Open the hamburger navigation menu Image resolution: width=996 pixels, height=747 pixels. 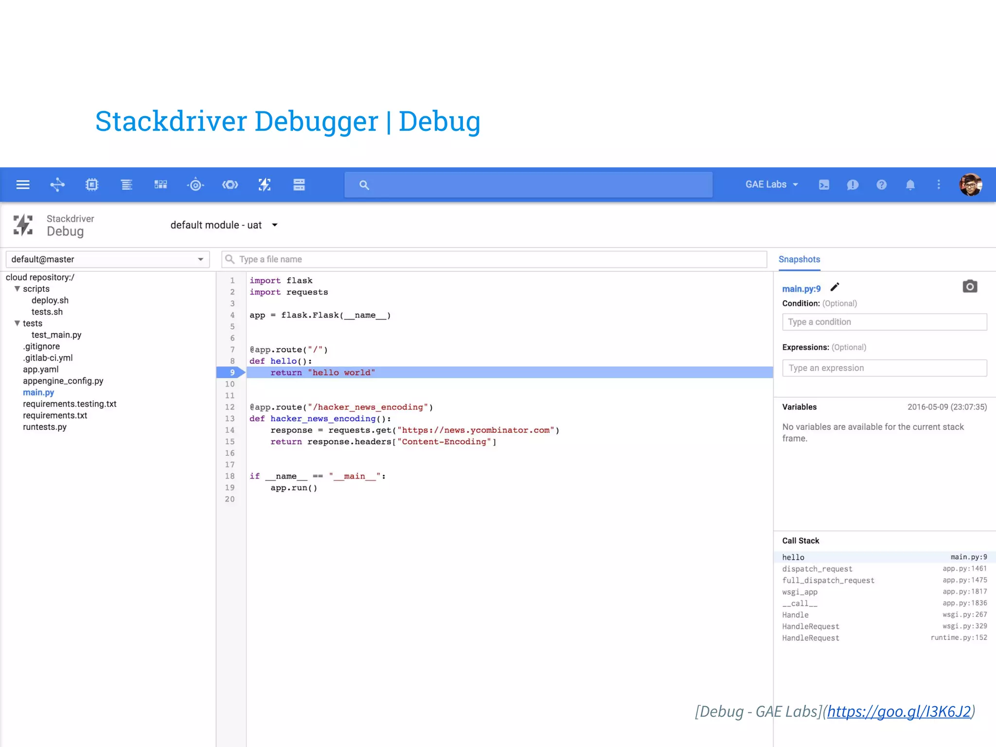(23, 185)
